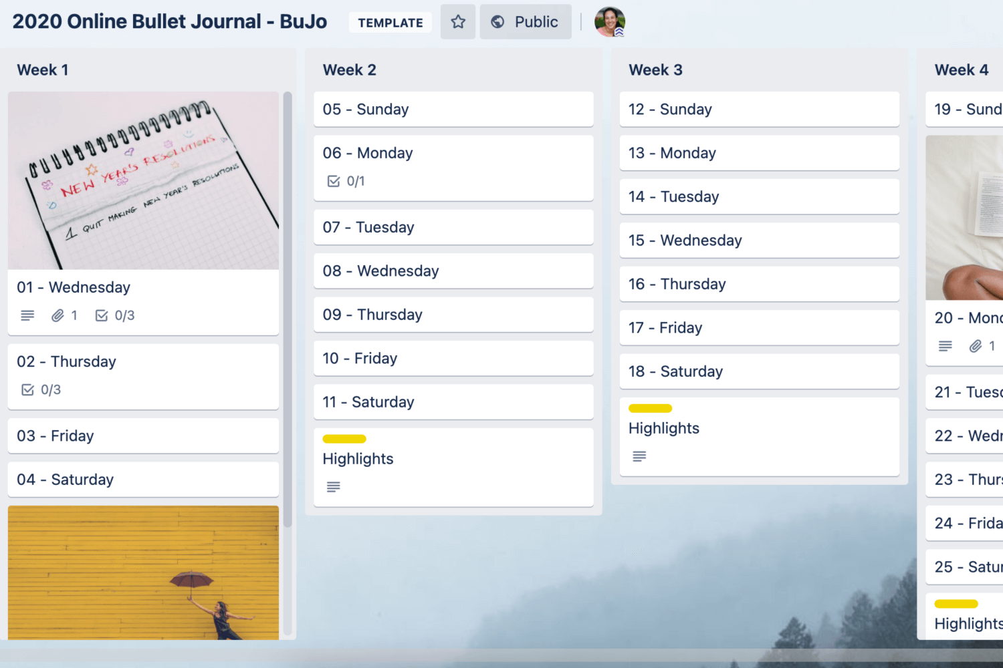Click the 0/1 checklist badge on 06 - Monday
The width and height of the screenshot is (1003, 668).
pyautogui.click(x=346, y=181)
